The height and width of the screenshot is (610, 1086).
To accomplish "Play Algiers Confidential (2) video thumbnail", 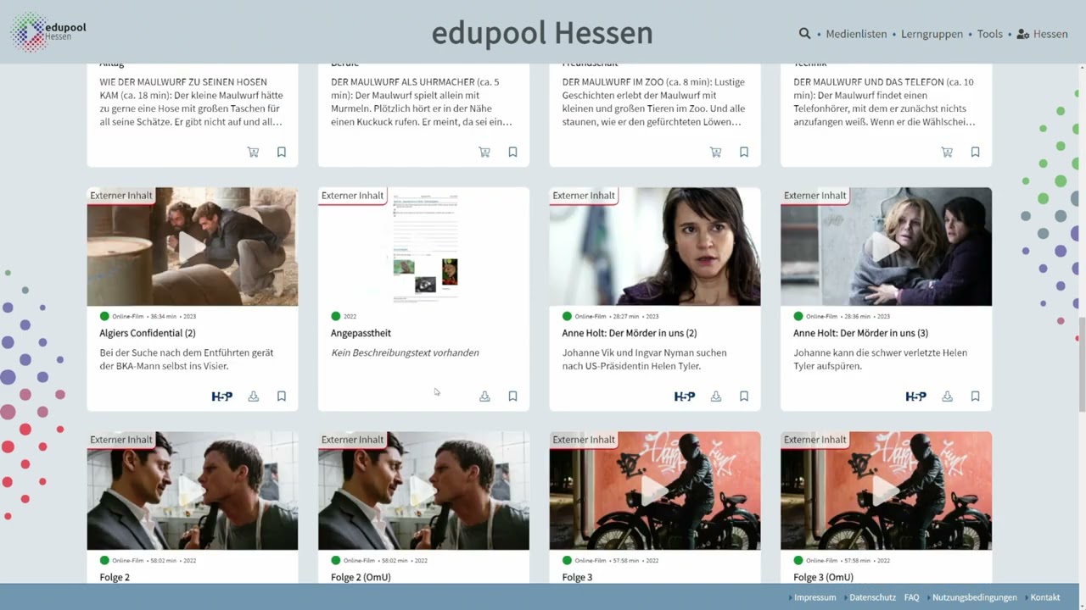I will [x=193, y=247].
